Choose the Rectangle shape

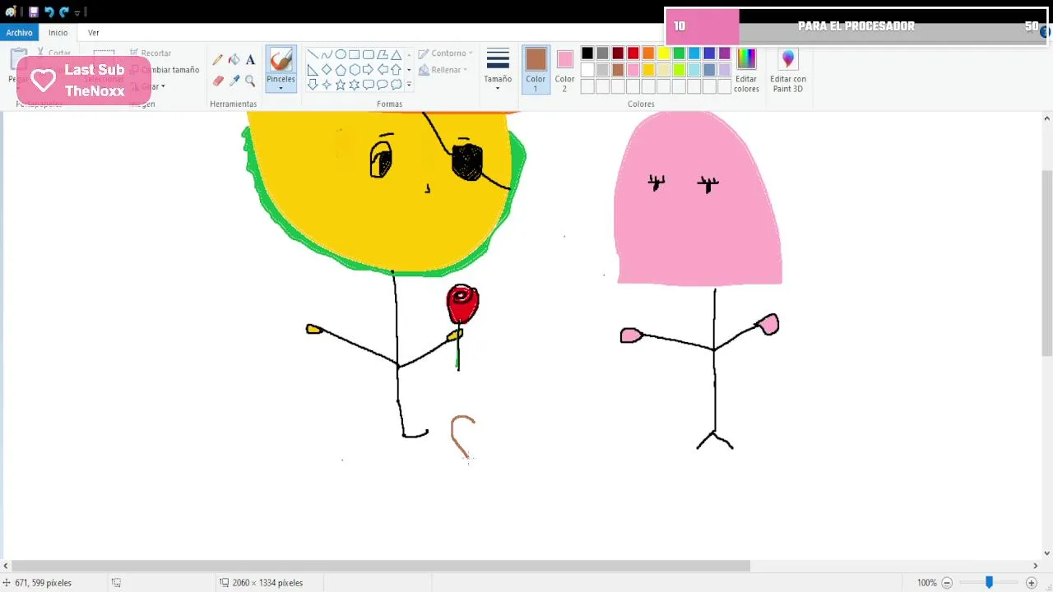355,54
